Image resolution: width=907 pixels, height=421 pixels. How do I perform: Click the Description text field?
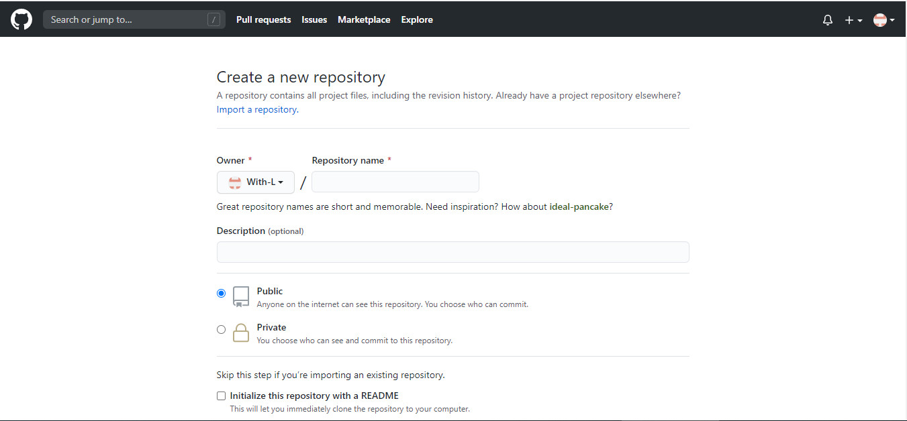[x=452, y=252]
